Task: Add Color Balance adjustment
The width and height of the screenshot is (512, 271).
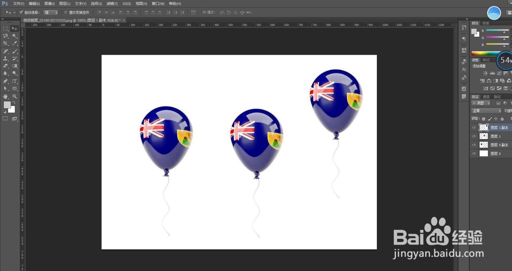Action: tap(489, 80)
